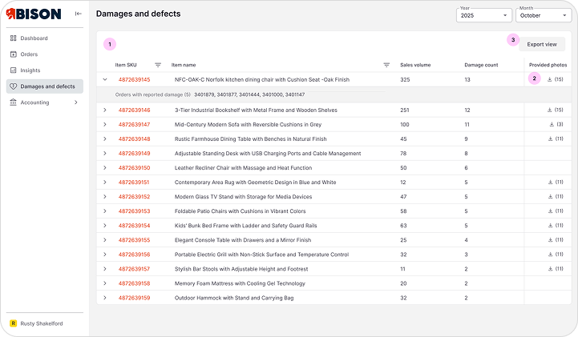This screenshot has height=337, width=578.
Task: Open the Accounting menu item
Action: tap(45, 102)
